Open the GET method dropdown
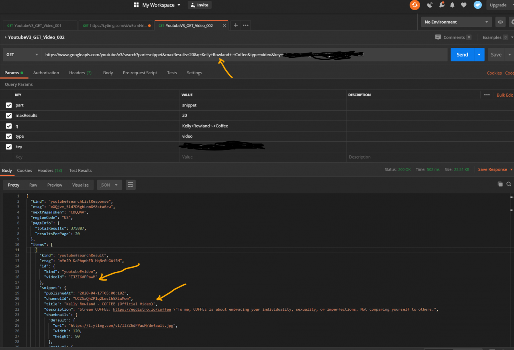The image size is (514, 350). [22, 55]
